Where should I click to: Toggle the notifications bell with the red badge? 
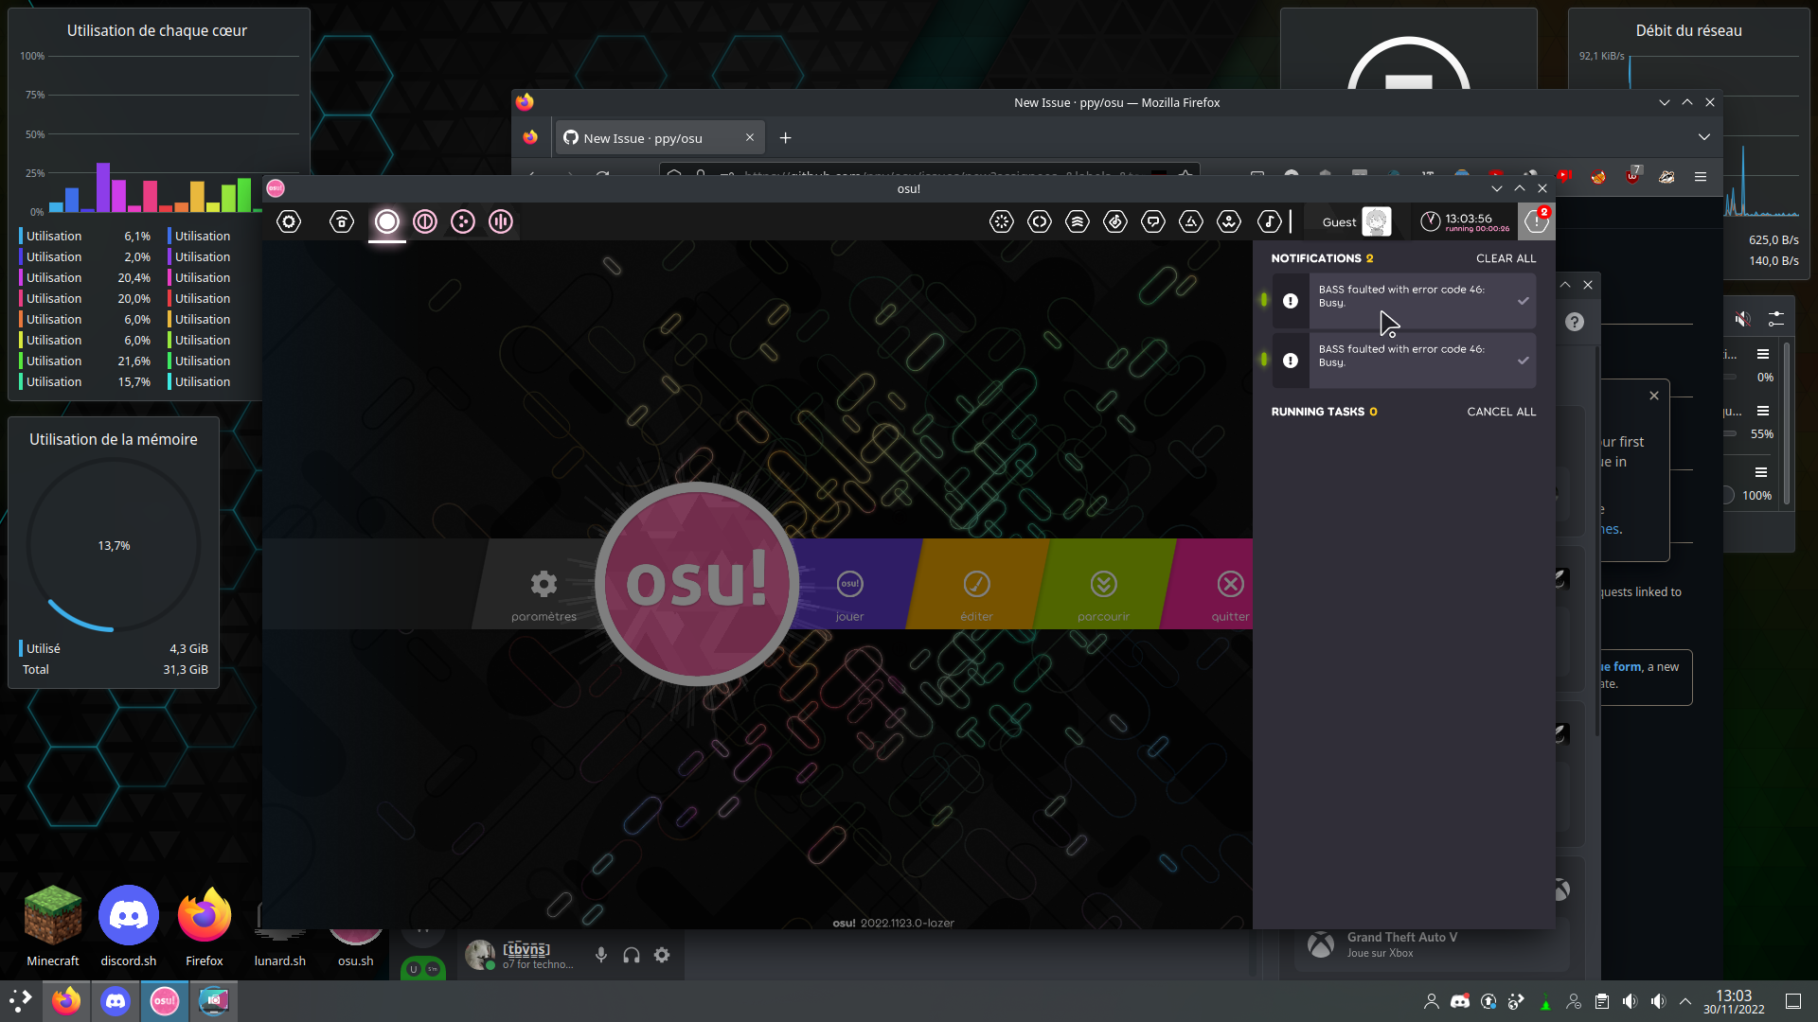point(1536,221)
